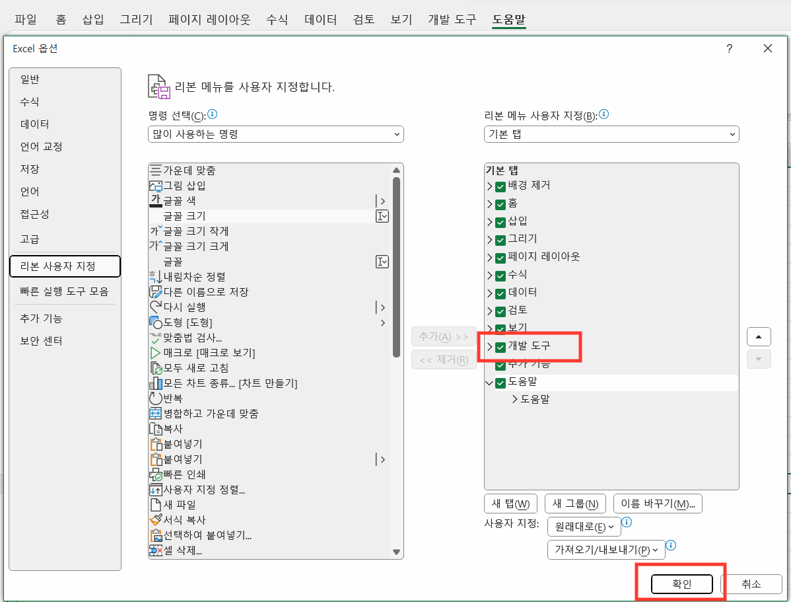This screenshot has height=602, width=791.
Task: Uncheck the 홈 tab checkbox
Action: (x=500, y=205)
